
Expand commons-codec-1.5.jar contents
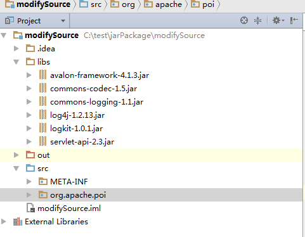[29, 88]
